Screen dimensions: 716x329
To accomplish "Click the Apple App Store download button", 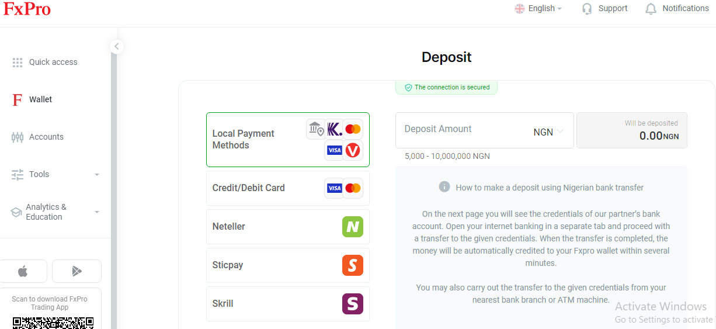I will pyautogui.click(x=23, y=271).
